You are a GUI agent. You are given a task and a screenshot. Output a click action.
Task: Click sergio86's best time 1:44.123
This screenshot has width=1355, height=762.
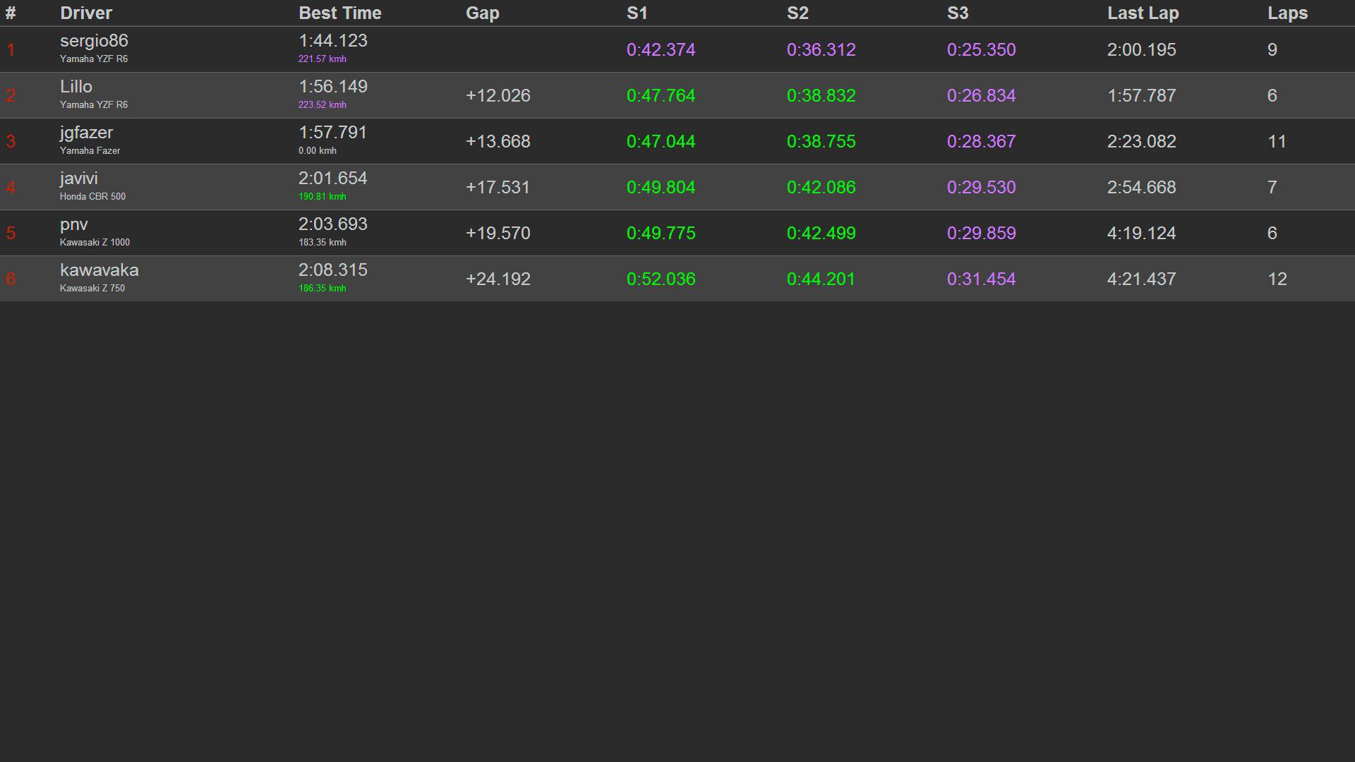click(332, 41)
